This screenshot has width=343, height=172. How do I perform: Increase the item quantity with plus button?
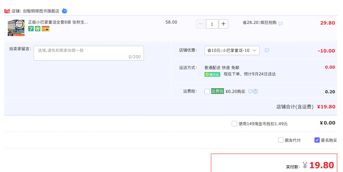(223, 24)
